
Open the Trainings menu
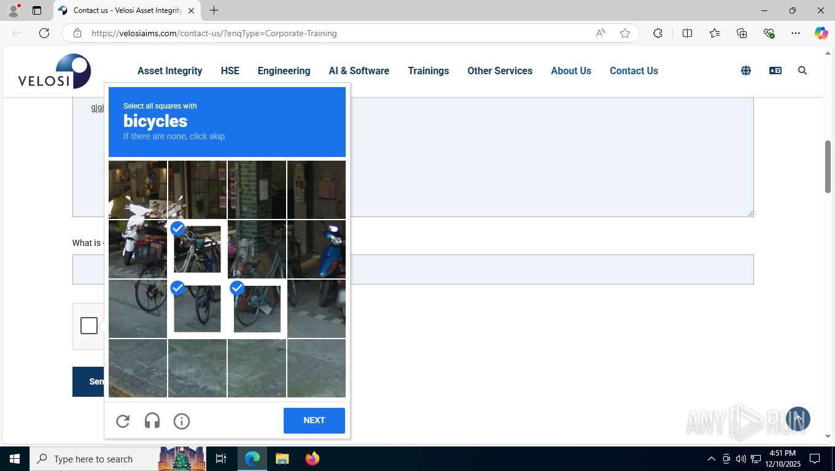[429, 71]
